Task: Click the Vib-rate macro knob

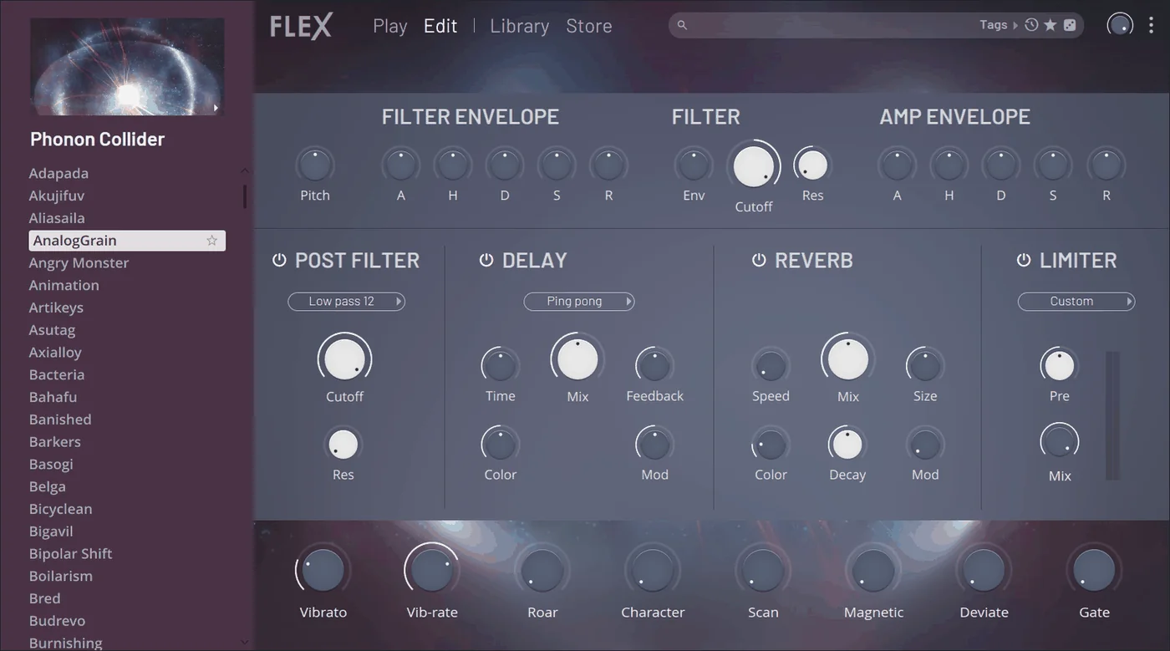Action: tap(432, 571)
